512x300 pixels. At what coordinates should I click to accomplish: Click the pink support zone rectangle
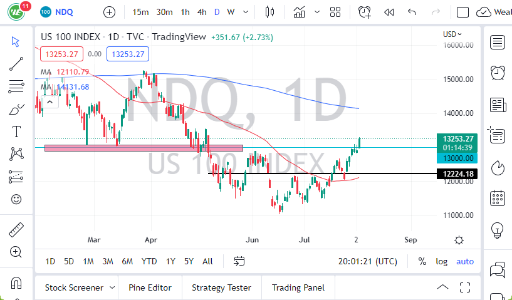click(x=144, y=148)
